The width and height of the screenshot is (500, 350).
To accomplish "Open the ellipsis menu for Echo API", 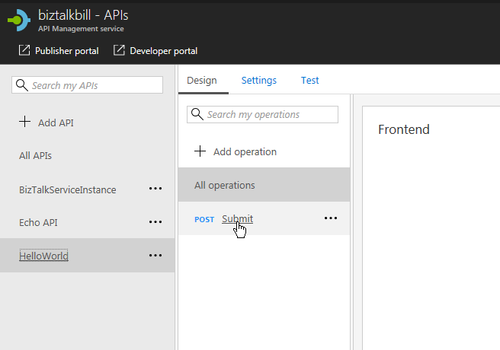I will tap(155, 222).
